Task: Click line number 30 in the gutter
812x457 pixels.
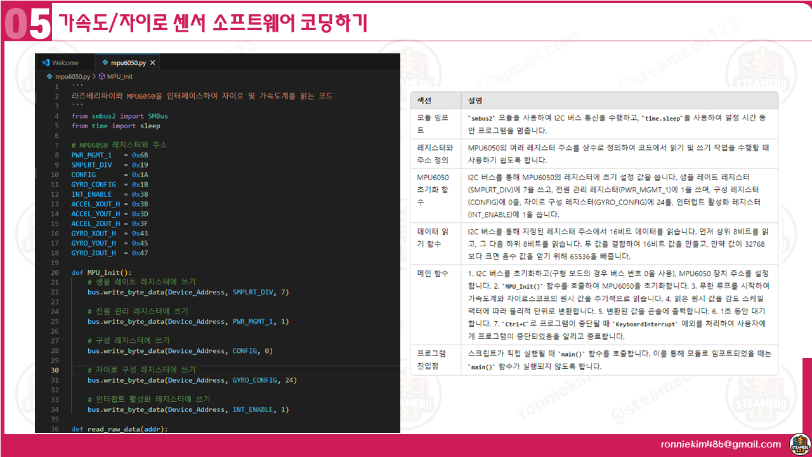Action: pos(55,370)
